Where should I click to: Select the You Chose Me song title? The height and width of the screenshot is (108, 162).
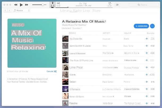(x=76, y=39)
